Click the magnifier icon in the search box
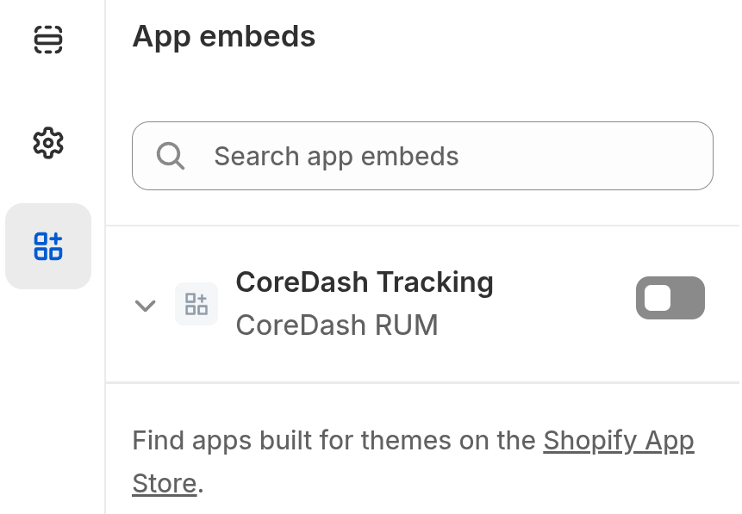742x514 pixels. pos(171,156)
